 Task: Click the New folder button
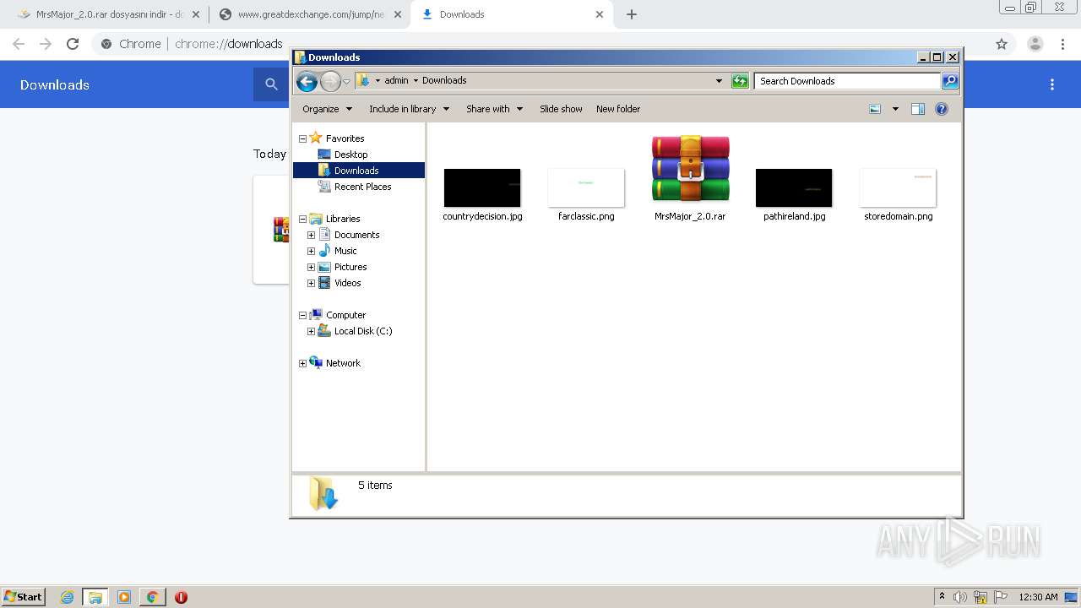tap(618, 109)
